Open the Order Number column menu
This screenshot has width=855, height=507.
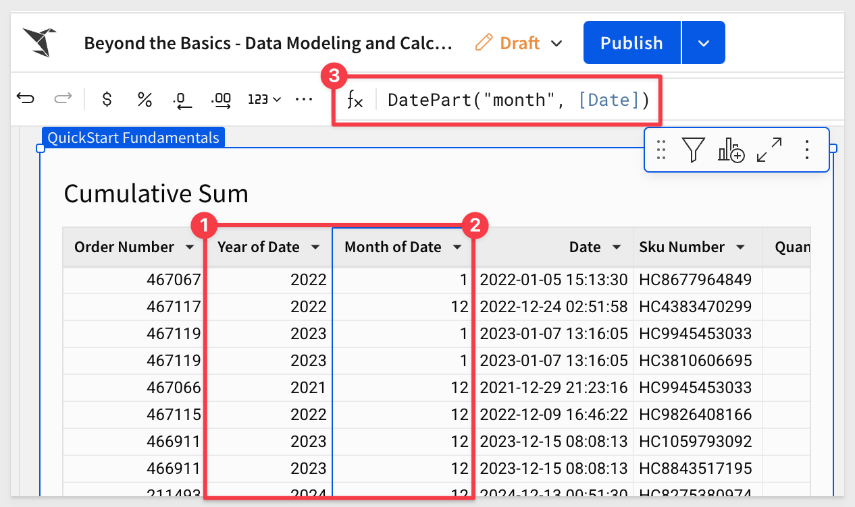(x=188, y=247)
